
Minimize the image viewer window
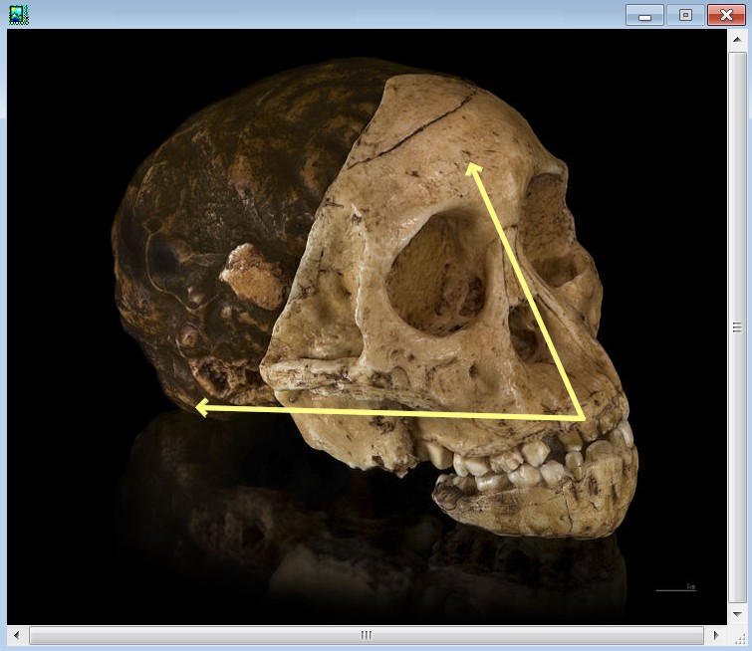tap(645, 16)
